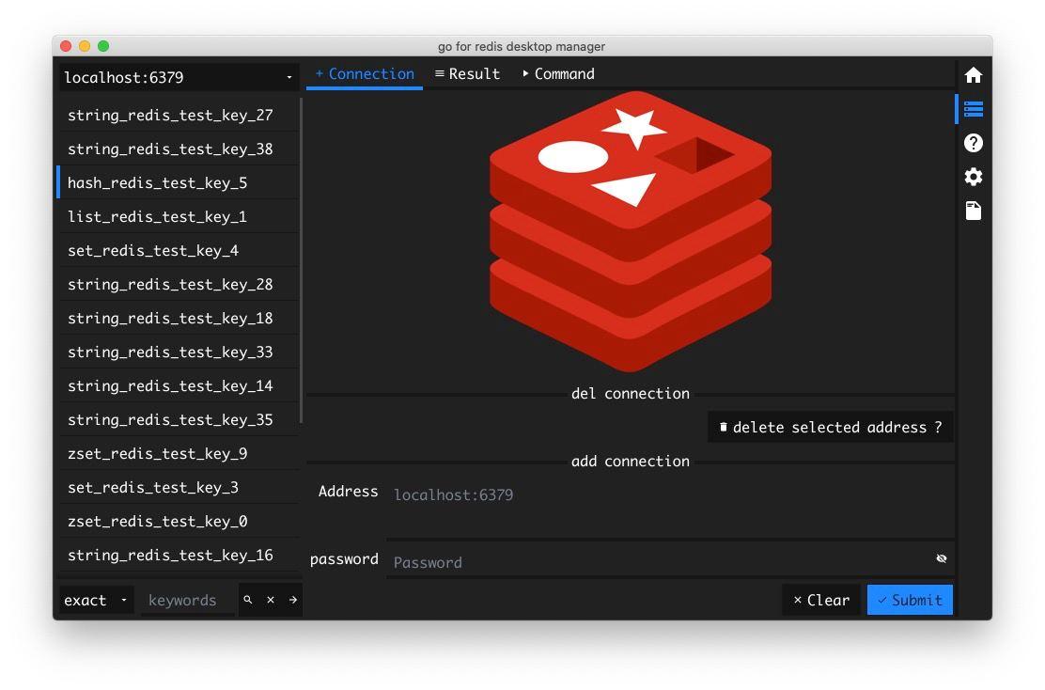
Task: Click the Clear button
Action: click(821, 600)
